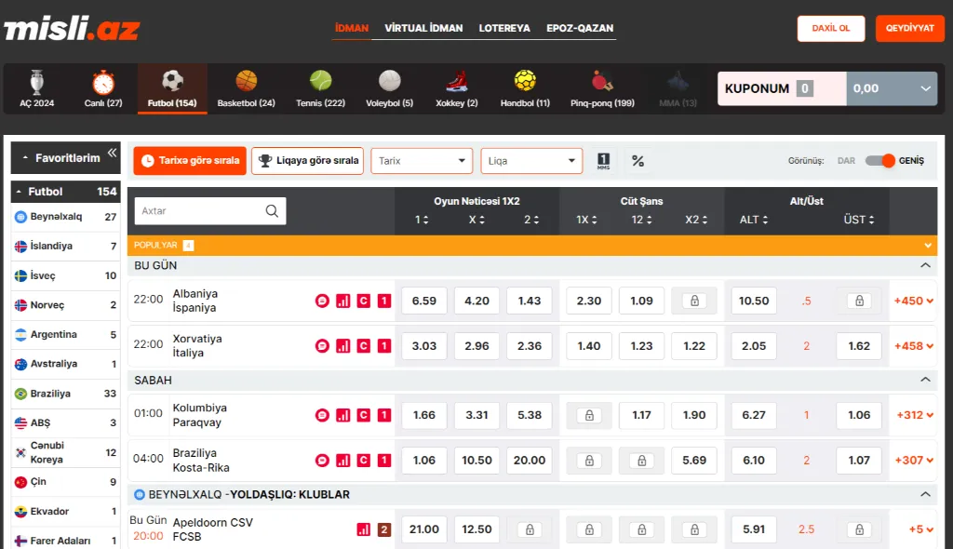Click the DAXİL OL button
Viewport: 953px width, 549px height.
831,29
